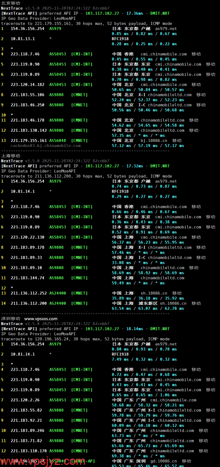Click the bj.10086.cn domain
220x467 pixels.
click(154, 140)
